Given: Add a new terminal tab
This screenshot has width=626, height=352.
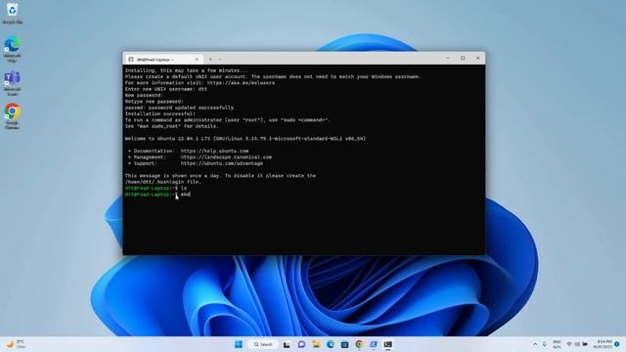Looking at the screenshot, I should click(210, 59).
